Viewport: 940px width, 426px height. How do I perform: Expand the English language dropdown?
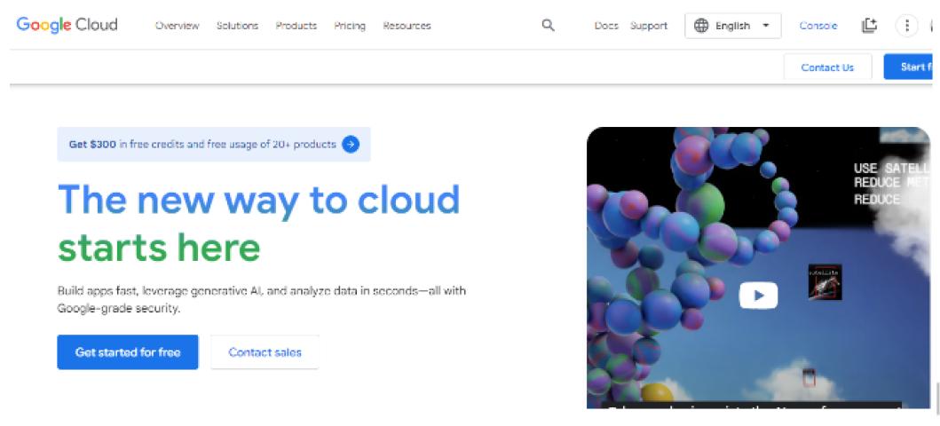[x=766, y=26]
